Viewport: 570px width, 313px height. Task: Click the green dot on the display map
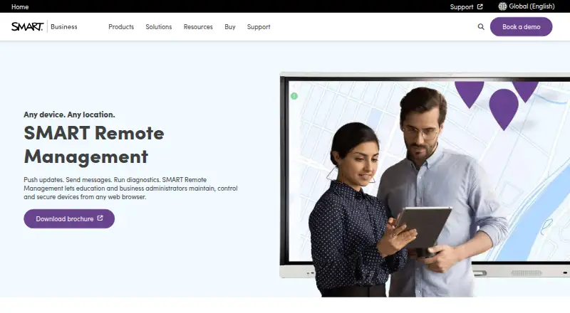pyautogui.click(x=294, y=96)
